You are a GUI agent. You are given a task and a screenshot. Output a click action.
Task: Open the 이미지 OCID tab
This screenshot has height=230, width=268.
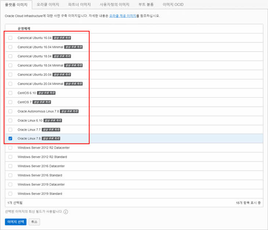tap(173, 5)
